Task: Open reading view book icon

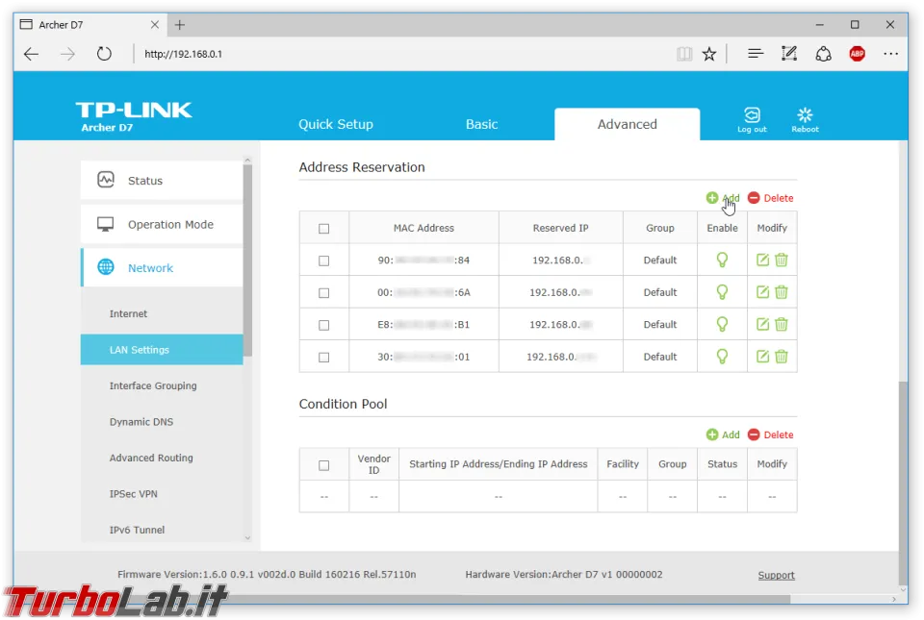Action: 684,54
